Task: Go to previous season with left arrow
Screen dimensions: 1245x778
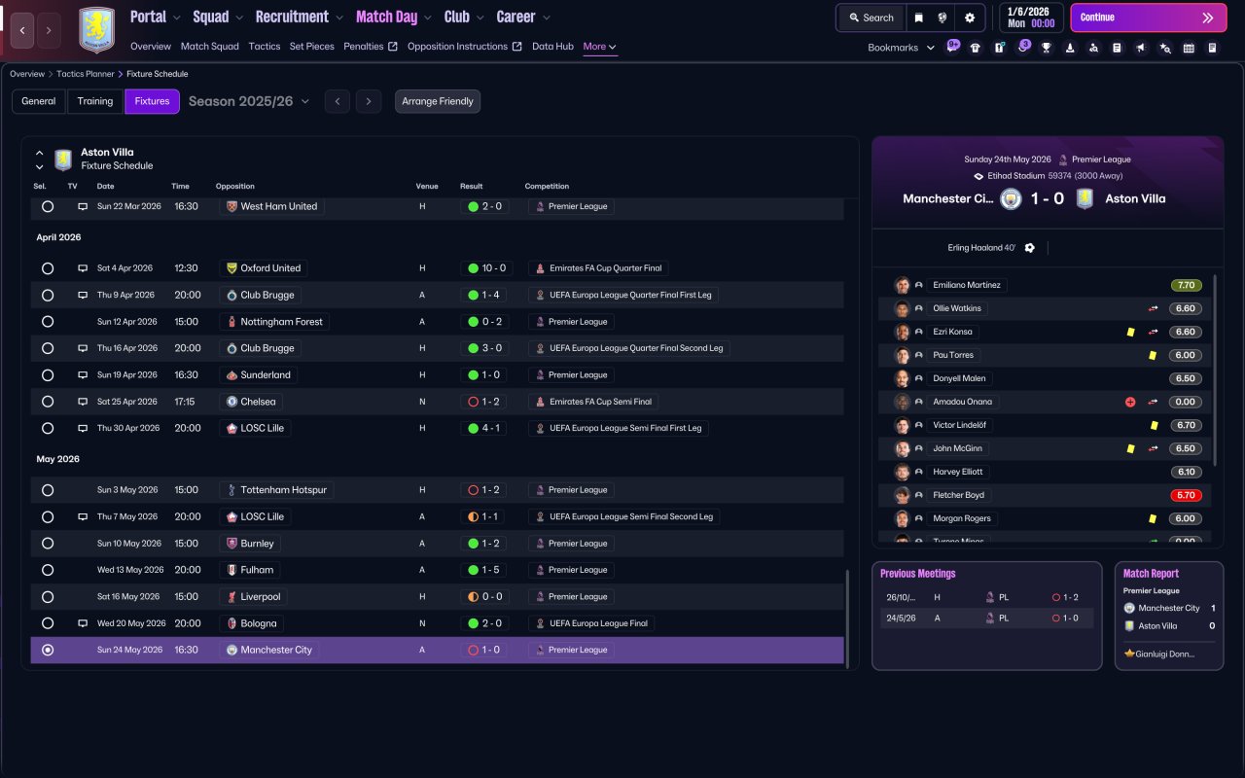Action: point(338,101)
